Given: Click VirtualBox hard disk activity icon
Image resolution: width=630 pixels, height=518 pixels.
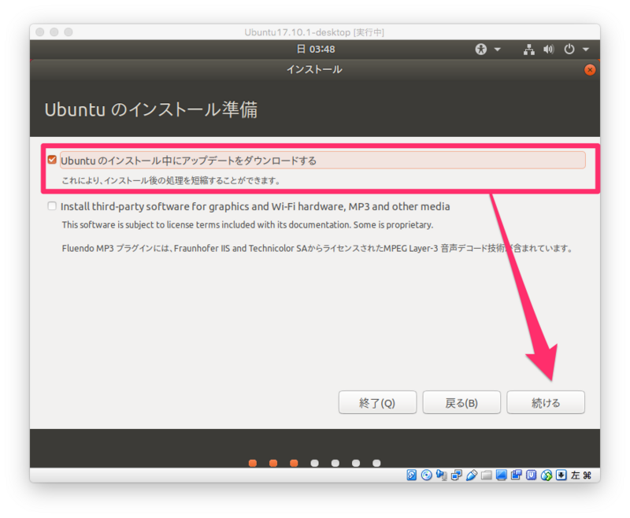Looking at the screenshot, I should pos(411,475).
